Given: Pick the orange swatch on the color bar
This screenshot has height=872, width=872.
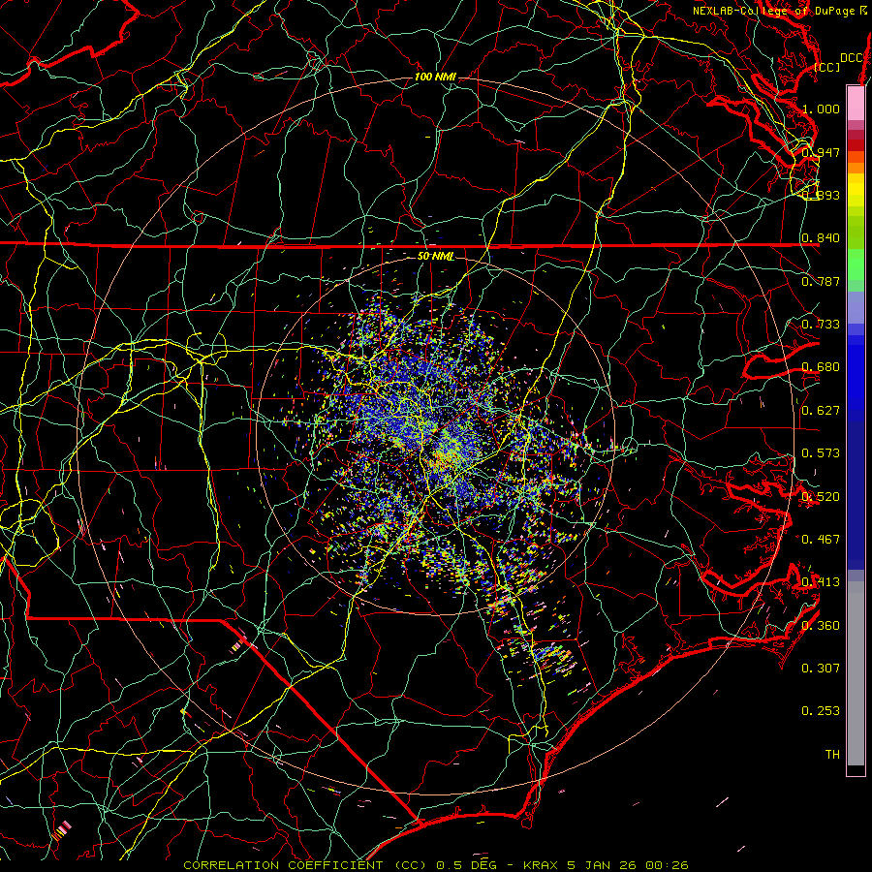Looking at the screenshot, I should coord(856,168).
